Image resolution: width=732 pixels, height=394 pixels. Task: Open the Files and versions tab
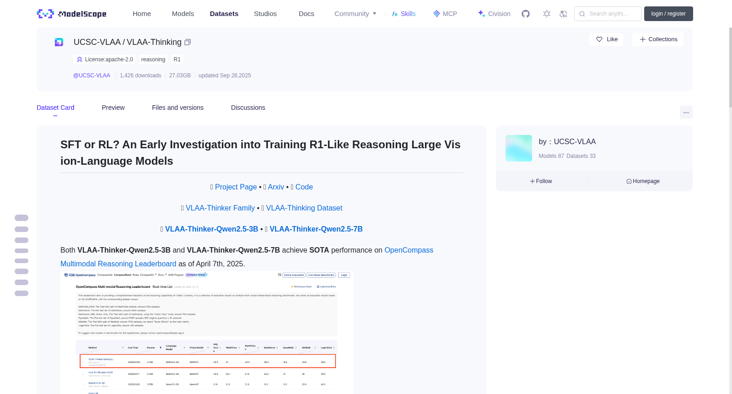[178, 108]
